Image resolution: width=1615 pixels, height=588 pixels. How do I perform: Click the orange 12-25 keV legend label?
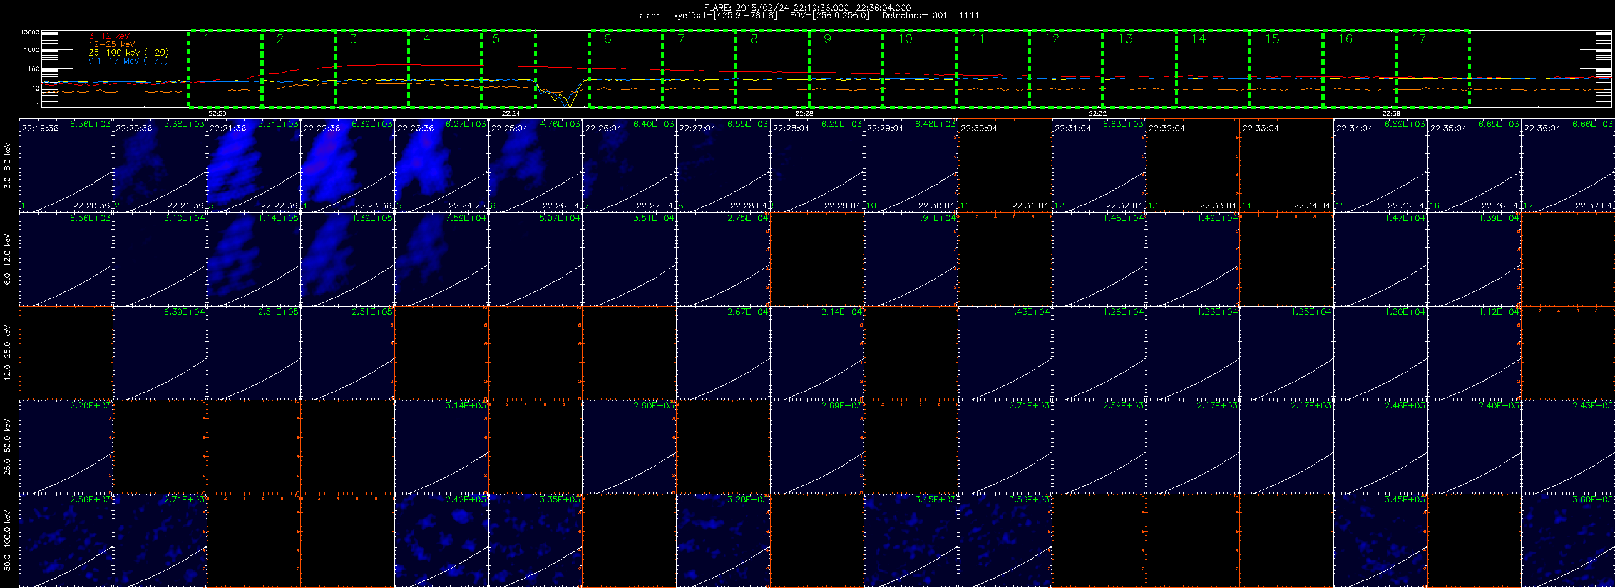[x=111, y=44]
